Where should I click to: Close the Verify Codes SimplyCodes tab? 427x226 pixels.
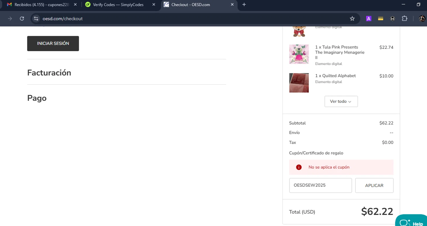tap(154, 5)
